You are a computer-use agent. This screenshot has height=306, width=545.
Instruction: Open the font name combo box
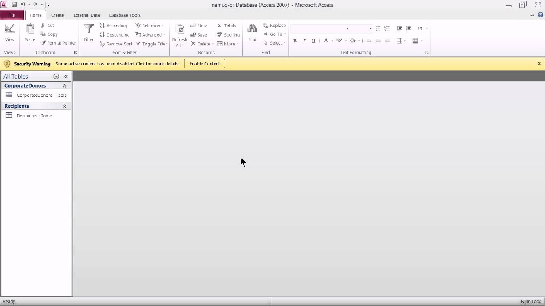click(320, 28)
